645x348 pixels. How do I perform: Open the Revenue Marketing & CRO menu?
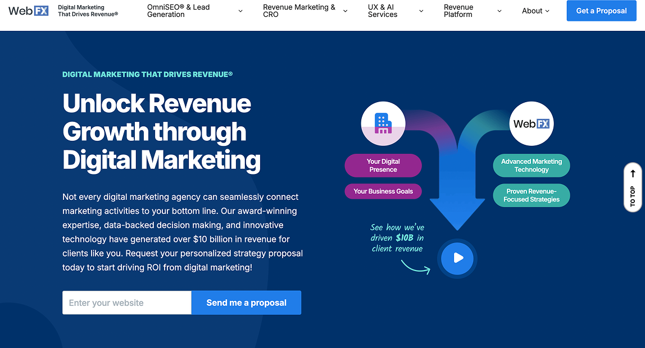click(x=301, y=11)
